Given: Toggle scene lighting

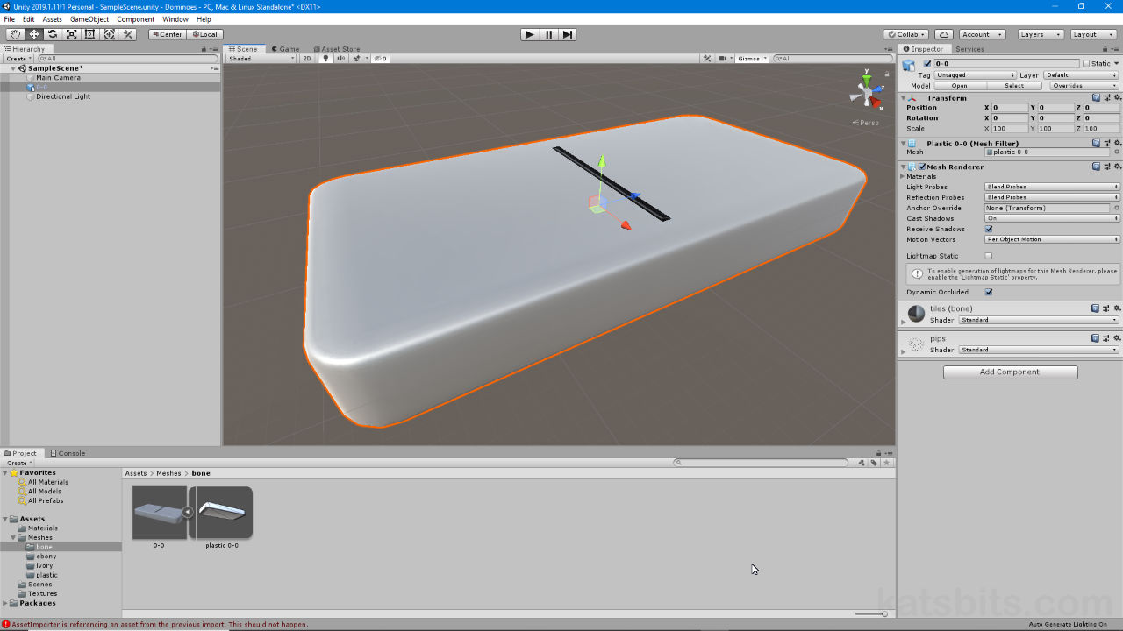Looking at the screenshot, I should 325,59.
